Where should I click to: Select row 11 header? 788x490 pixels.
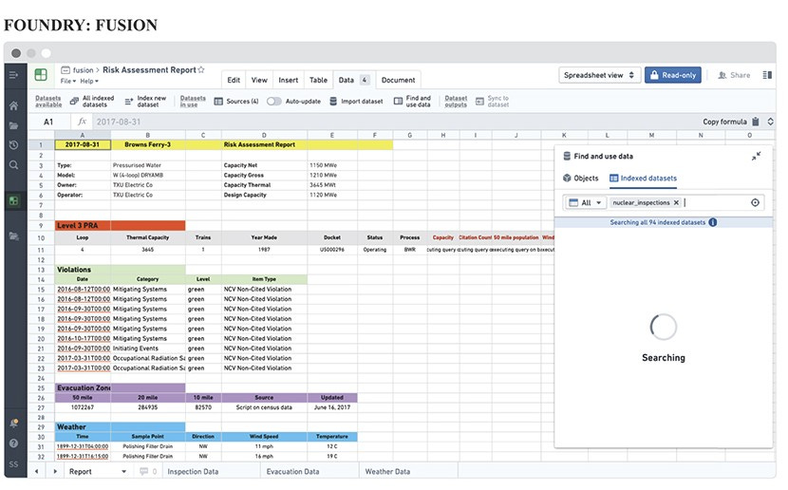pos(41,250)
